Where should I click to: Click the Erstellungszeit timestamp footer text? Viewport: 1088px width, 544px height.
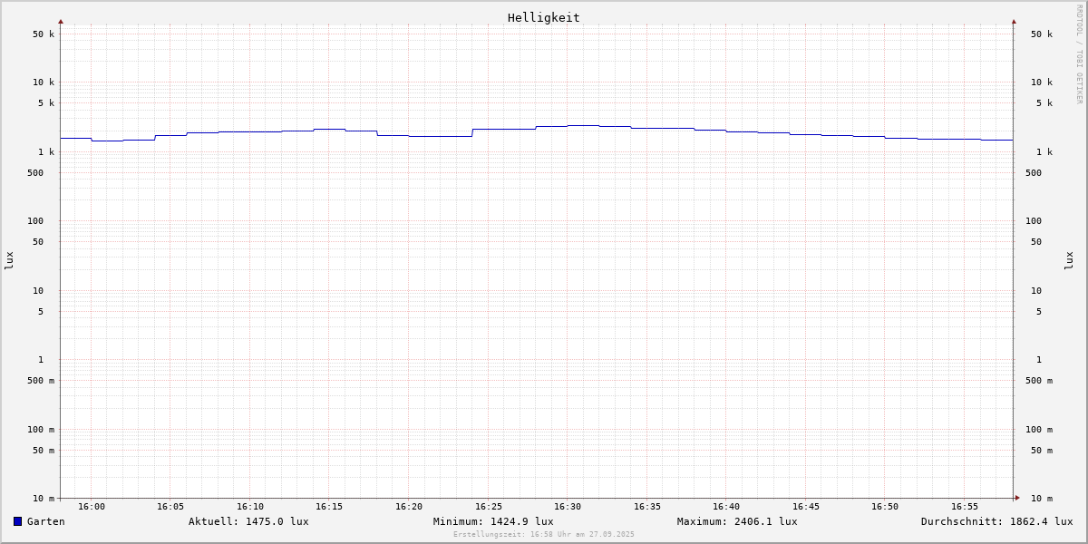pyautogui.click(x=544, y=534)
